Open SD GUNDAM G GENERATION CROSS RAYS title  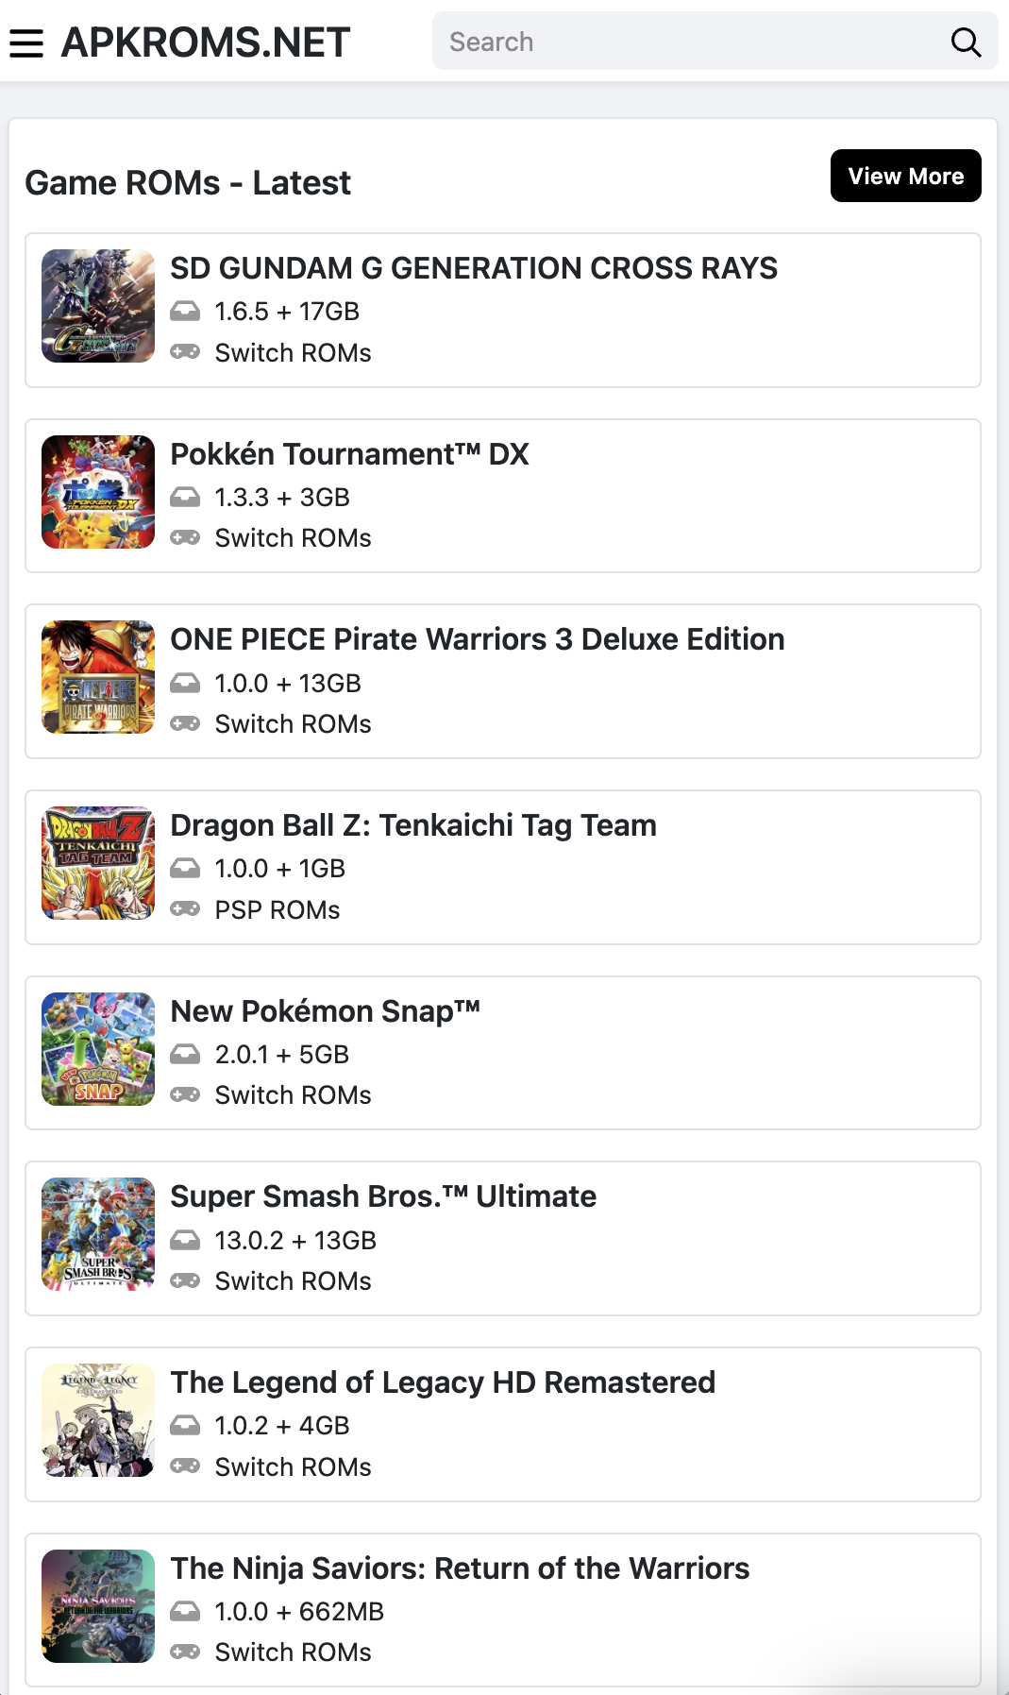pos(474,268)
